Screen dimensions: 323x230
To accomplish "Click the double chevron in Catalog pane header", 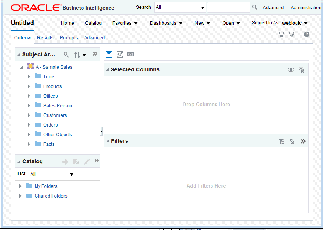I will [x=96, y=161].
